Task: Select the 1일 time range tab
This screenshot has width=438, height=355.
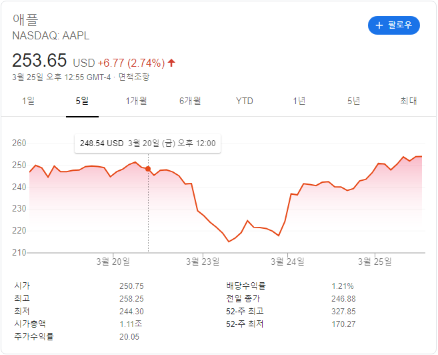Action: 28,101
